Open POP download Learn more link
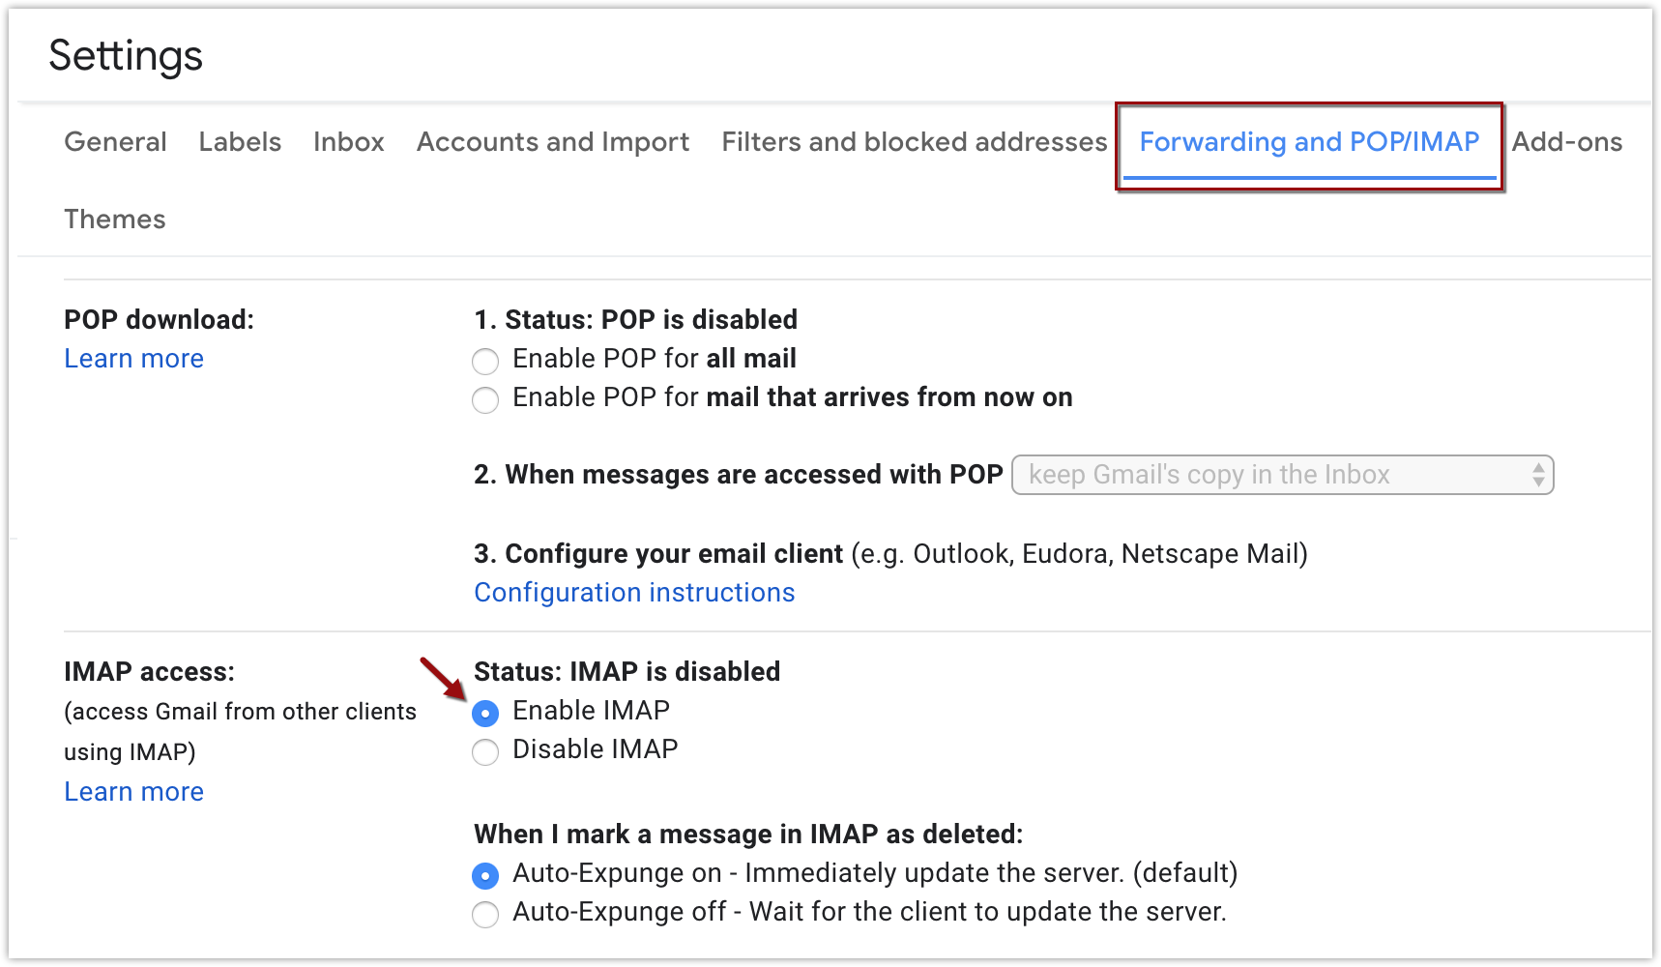The image size is (1661, 967). [133, 359]
